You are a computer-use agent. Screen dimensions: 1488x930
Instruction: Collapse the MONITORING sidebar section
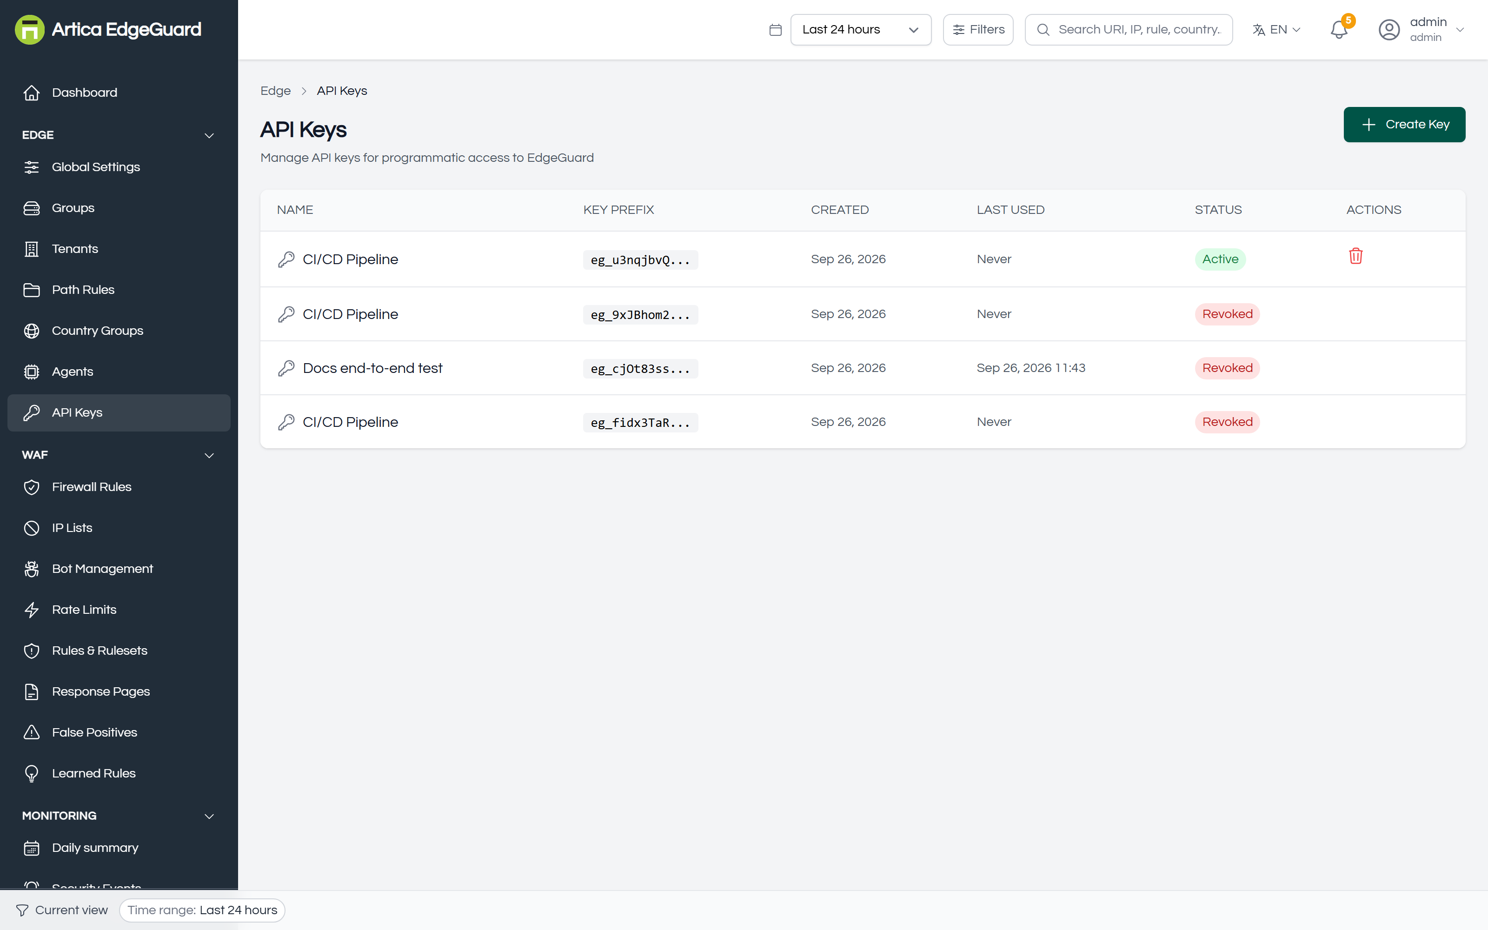pyautogui.click(x=209, y=816)
